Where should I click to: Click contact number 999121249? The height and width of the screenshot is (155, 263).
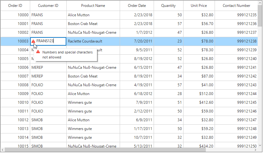[x=236, y=137]
